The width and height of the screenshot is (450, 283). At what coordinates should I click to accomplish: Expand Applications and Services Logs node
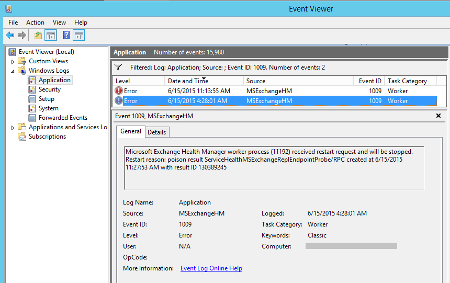click(x=13, y=128)
